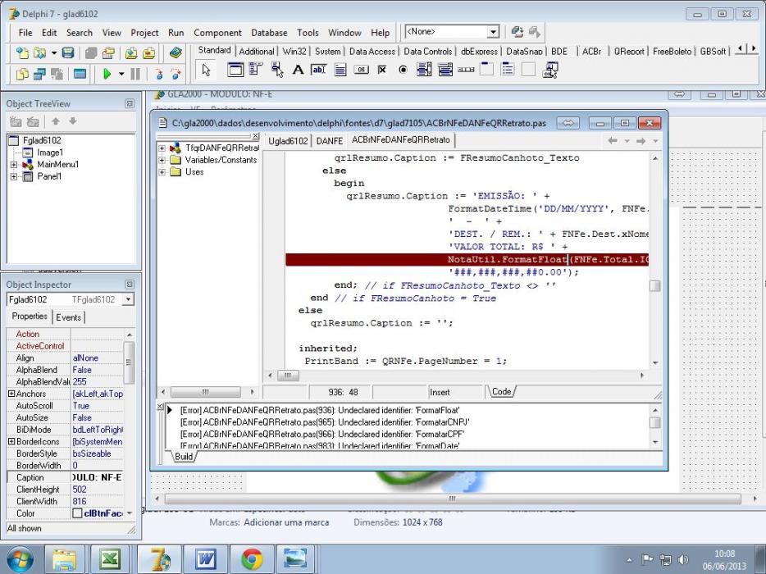Click the code editor vertical scrollbar thumb
Screen dimensions: 766x574
654,286
